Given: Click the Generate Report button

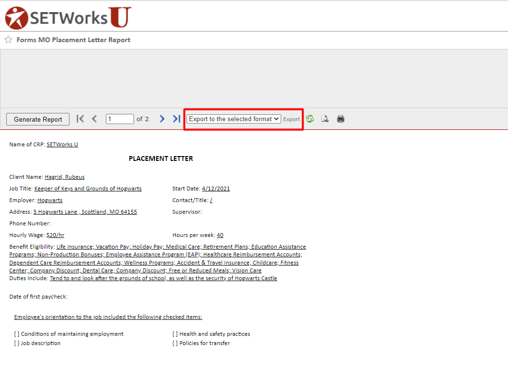Looking at the screenshot, I should pos(38,119).
